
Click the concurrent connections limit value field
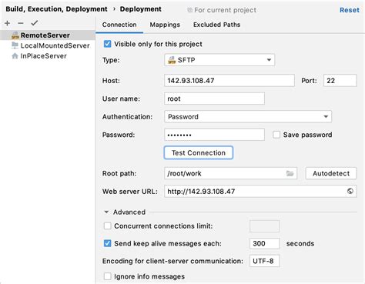pos(264,226)
